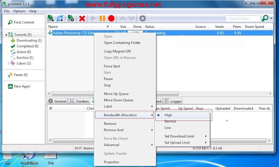
Task: Select Low bandwidth allocation option
Action: click(x=167, y=128)
